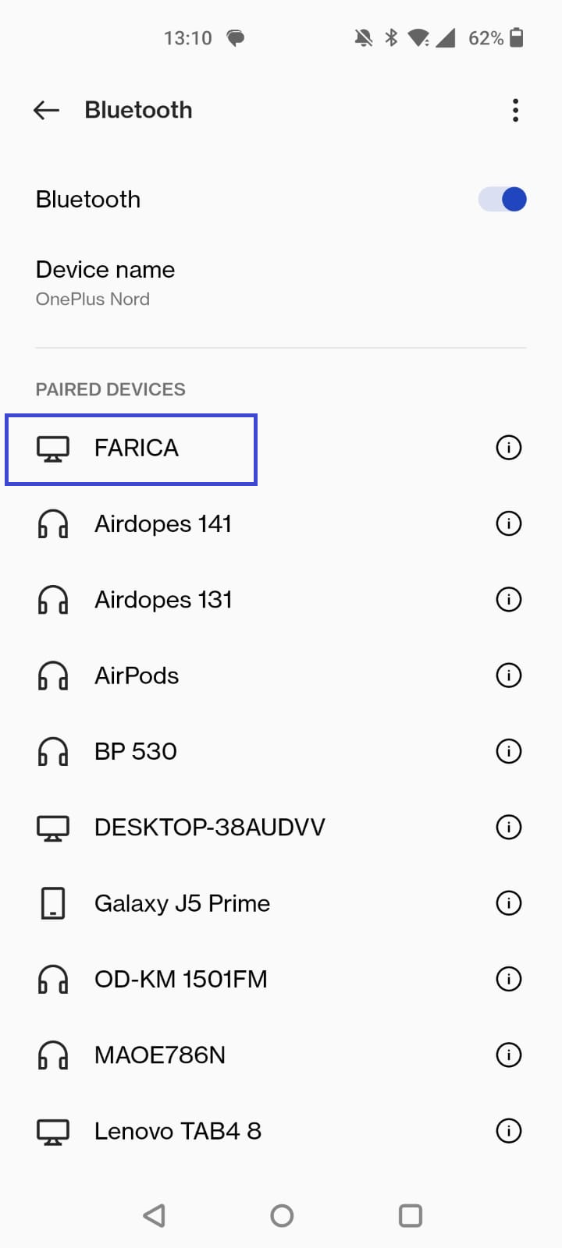Show Galaxy J5 Prime info
This screenshot has width=562, height=1248.
coord(509,903)
